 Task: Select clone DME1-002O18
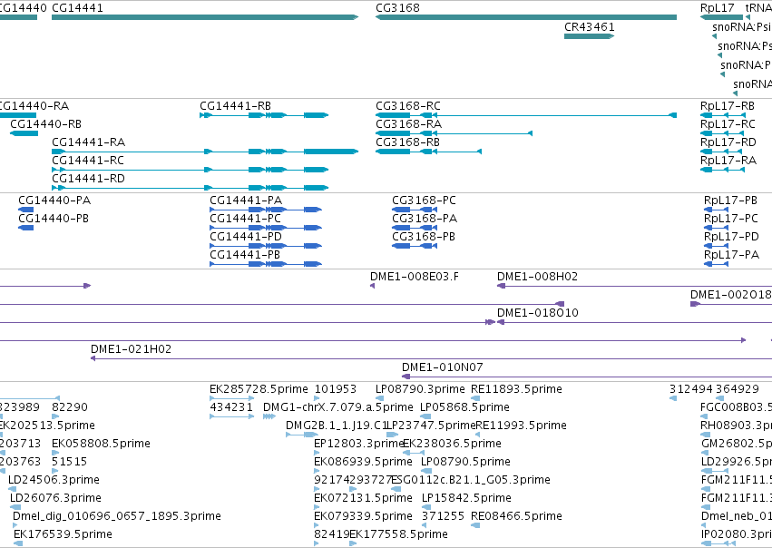click(x=731, y=304)
